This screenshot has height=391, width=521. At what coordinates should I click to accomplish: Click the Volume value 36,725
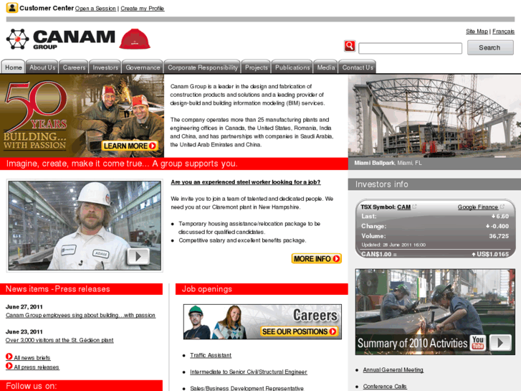[x=499, y=236]
